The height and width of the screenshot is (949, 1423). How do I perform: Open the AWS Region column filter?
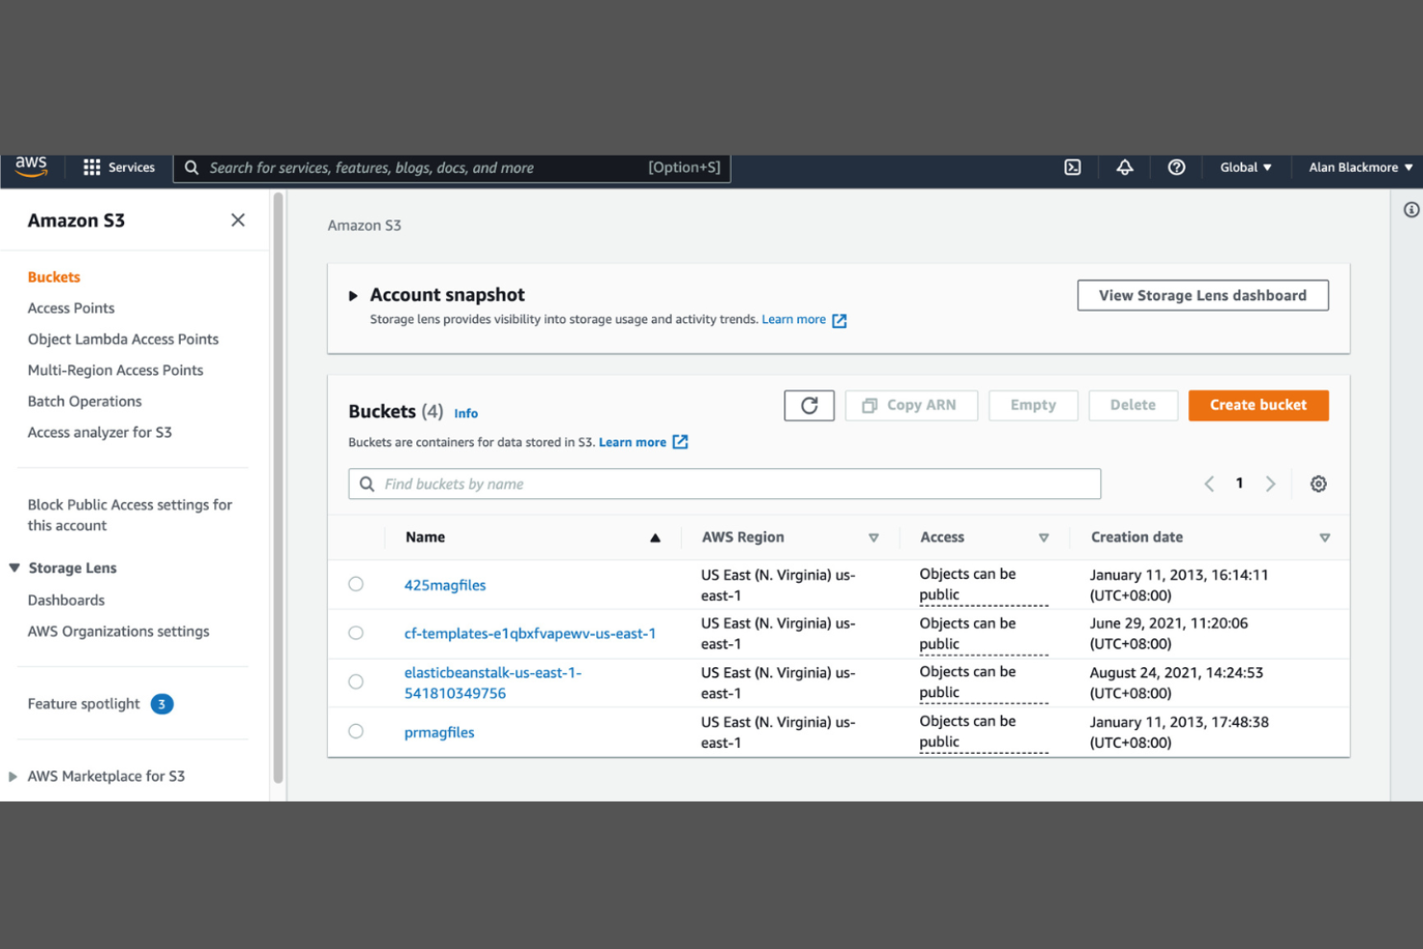point(874,537)
